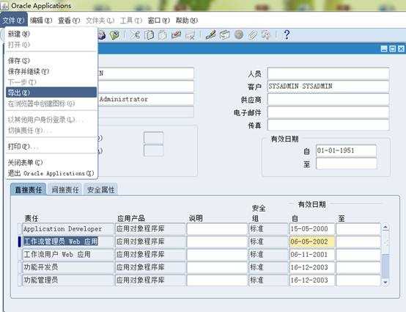Open the 帮助 menu
Screen dimensions: 406x312
[187, 20]
